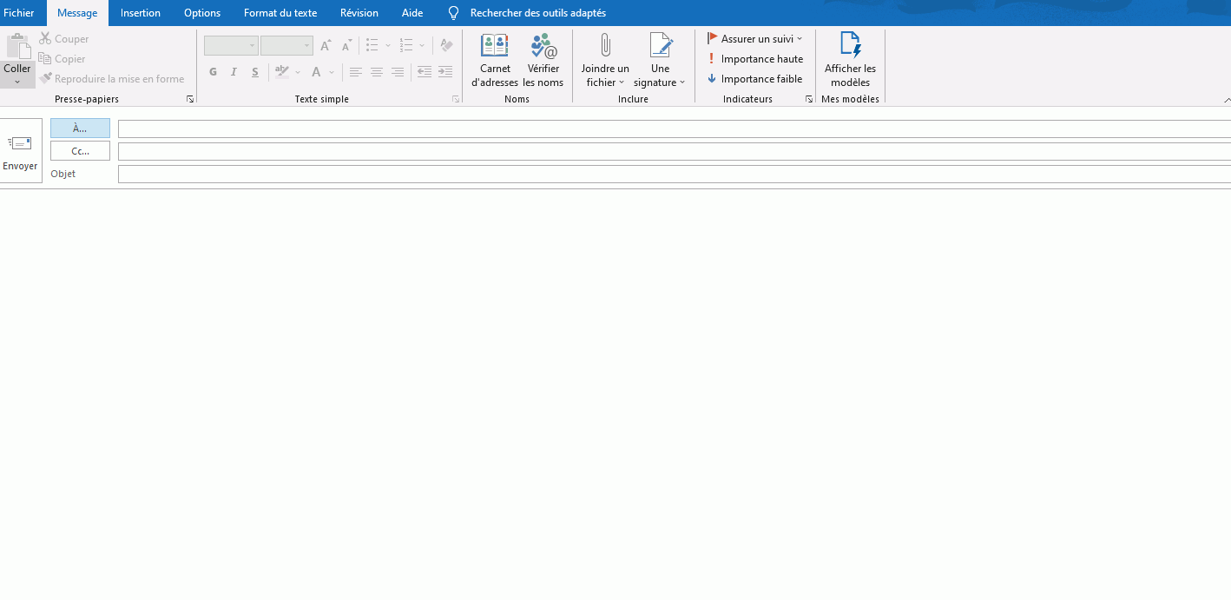Open the Carnet d'adresses address book
This screenshot has height=600, width=1231.
click(x=494, y=61)
